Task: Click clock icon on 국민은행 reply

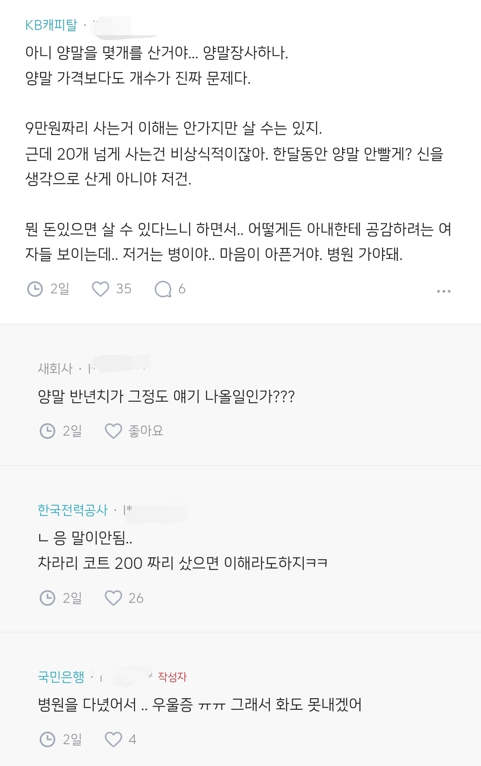Action: click(x=48, y=739)
